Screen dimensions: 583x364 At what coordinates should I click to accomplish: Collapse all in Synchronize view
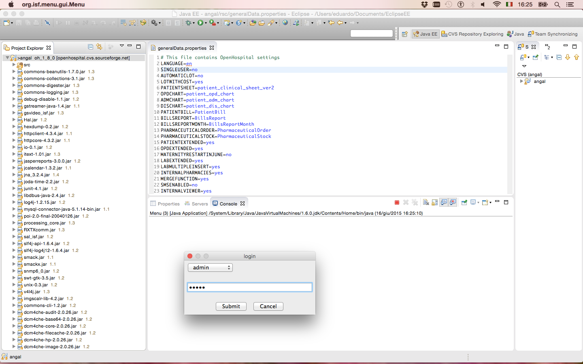coord(559,57)
